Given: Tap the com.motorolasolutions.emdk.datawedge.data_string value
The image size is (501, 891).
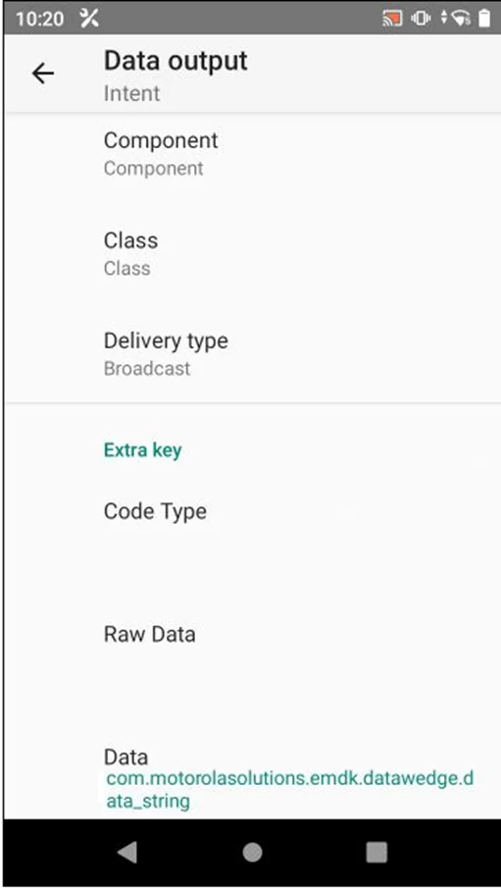Looking at the screenshot, I should click(x=289, y=790).
